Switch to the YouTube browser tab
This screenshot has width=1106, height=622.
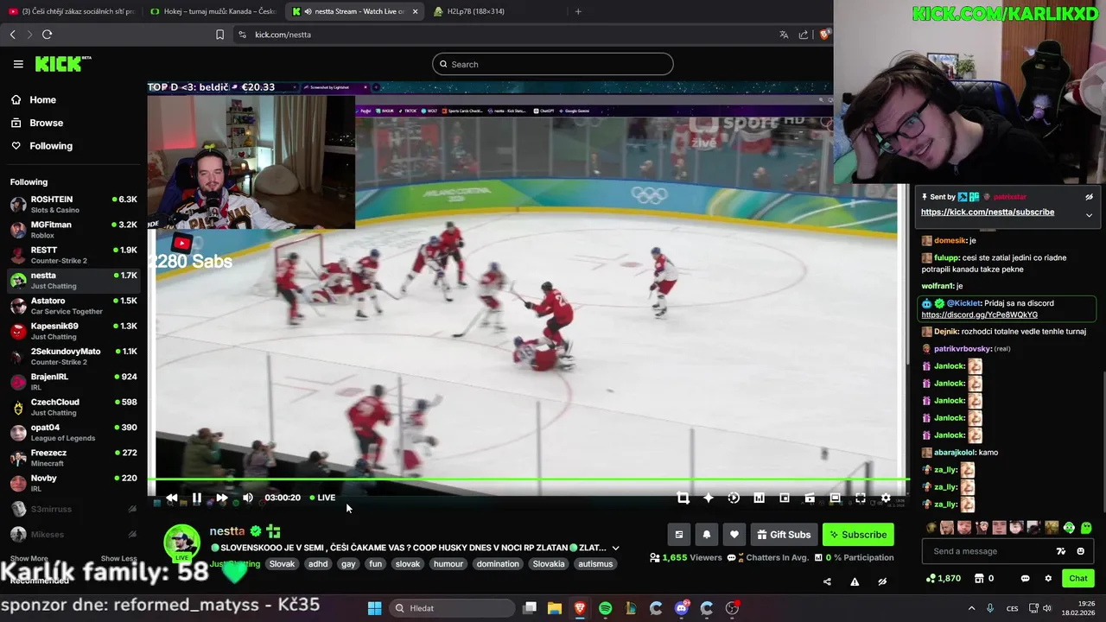click(x=72, y=11)
